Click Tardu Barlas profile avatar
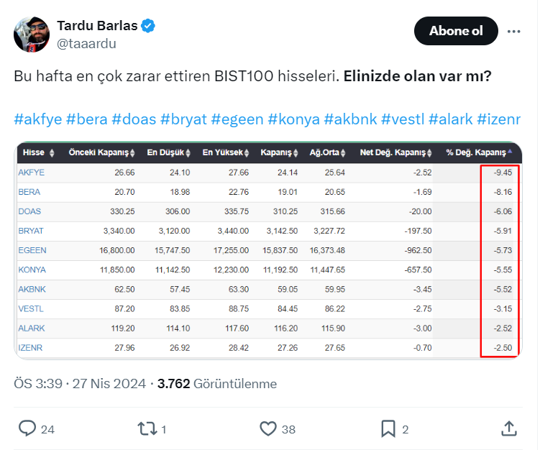 [x=32, y=35]
